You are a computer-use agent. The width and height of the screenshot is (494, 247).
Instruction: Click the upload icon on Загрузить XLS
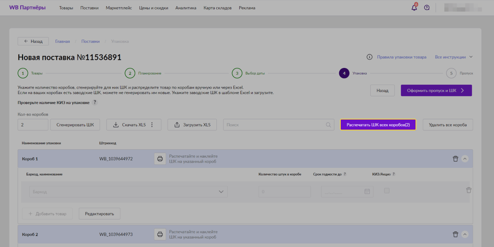pos(177,124)
